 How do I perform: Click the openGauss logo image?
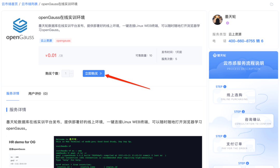(20, 29)
